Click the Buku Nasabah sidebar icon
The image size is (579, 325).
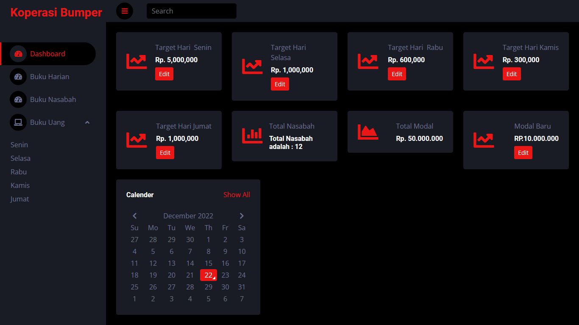[x=18, y=99]
